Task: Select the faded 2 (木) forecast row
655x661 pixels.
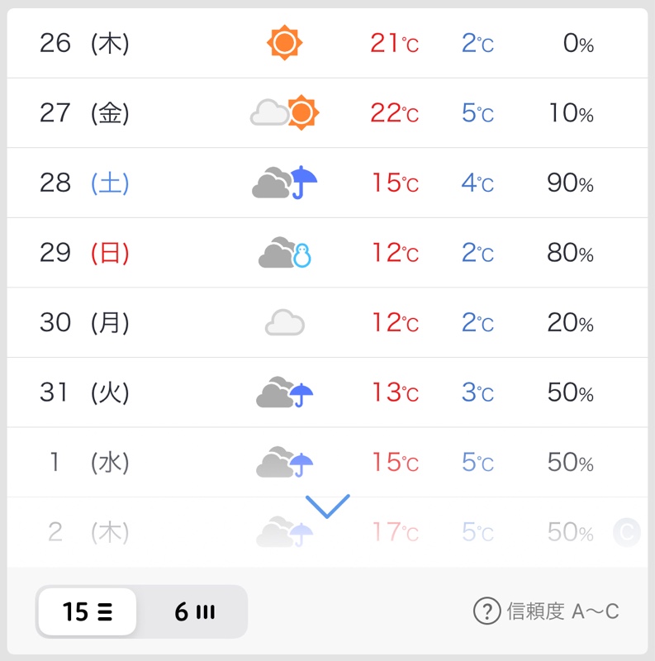Action: 327,532
